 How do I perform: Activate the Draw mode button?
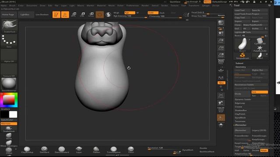point(65,14)
